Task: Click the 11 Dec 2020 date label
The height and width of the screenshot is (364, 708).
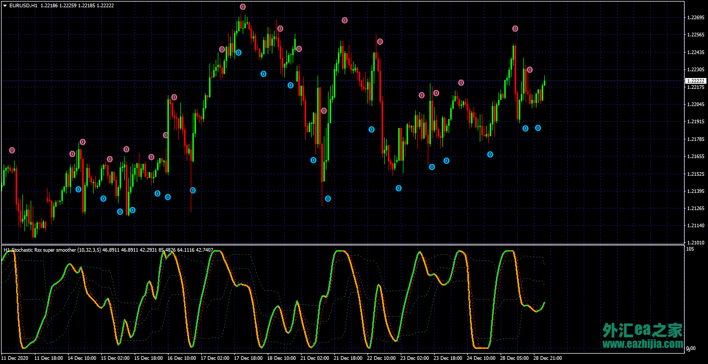Action: click(x=15, y=358)
